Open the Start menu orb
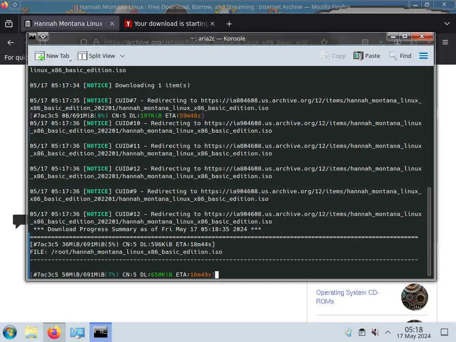456x342 pixels. pos(10,332)
